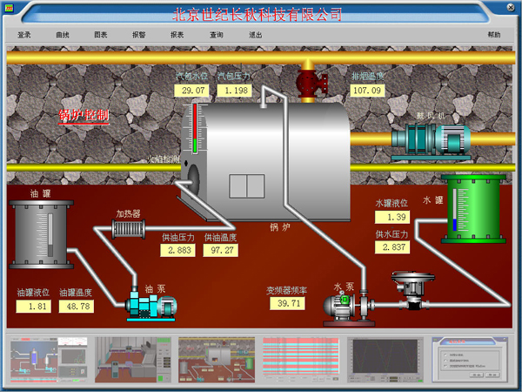Click the 变频器频率 value field 39.71
This screenshot has height=392, width=522.
point(288,303)
